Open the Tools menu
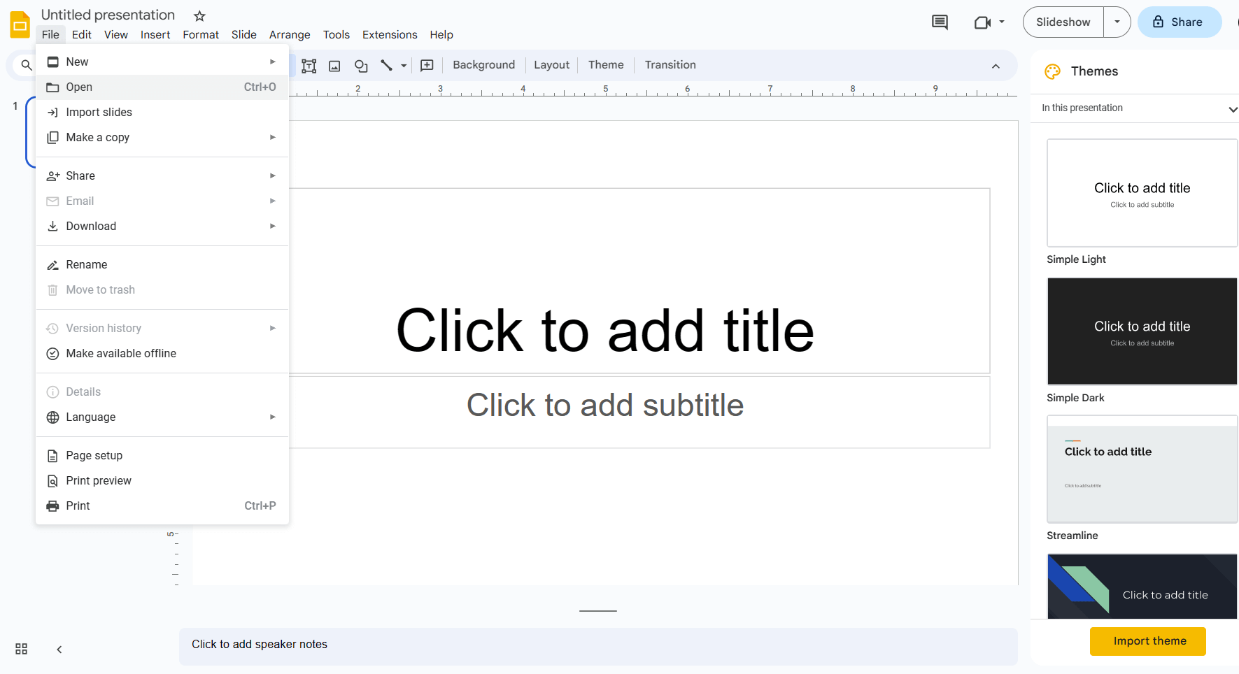 [x=337, y=35]
